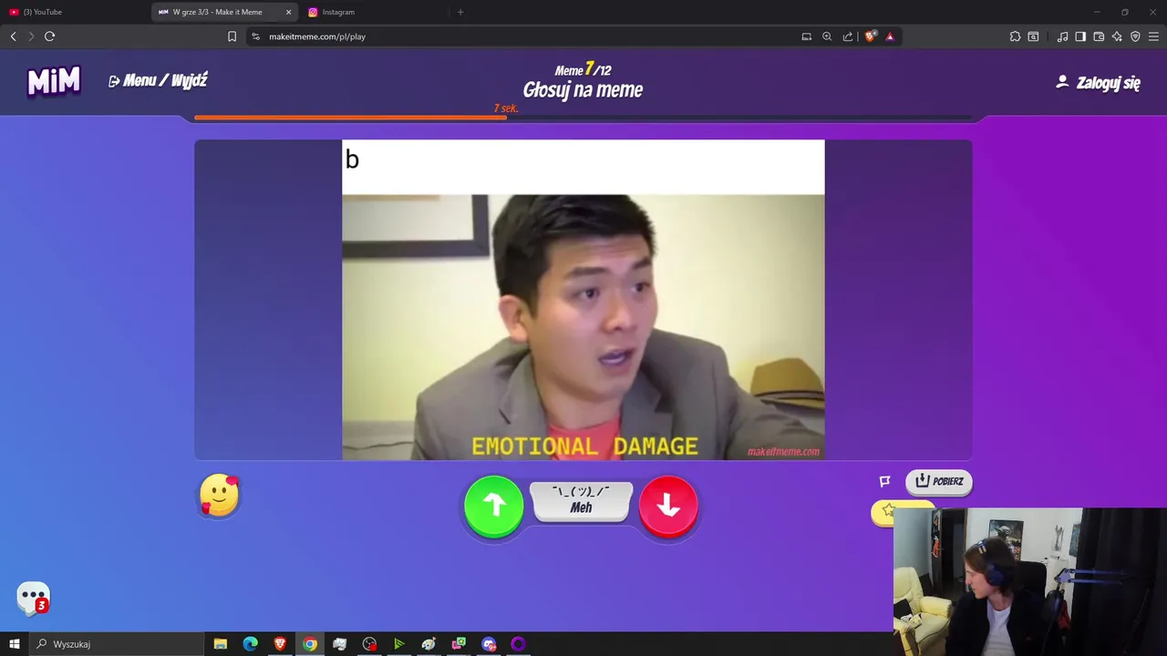
Task: Open the install-app icon in address bar
Action: (x=807, y=36)
